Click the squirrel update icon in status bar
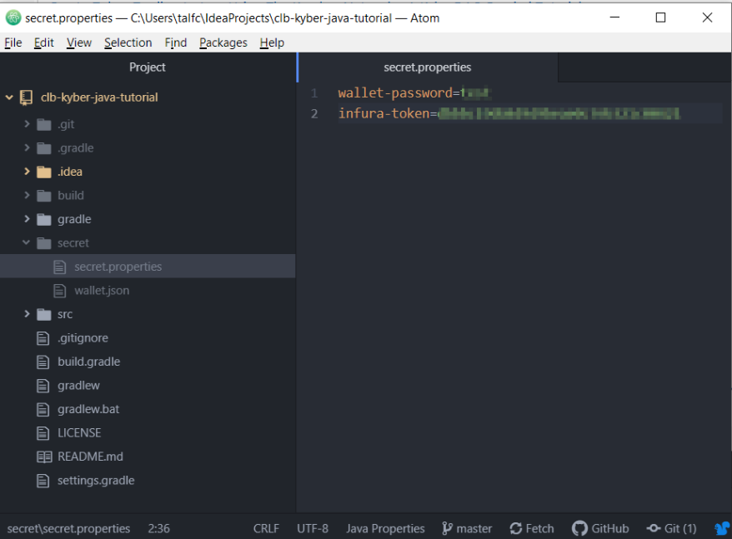Screen dimensions: 732x539 tap(722, 528)
